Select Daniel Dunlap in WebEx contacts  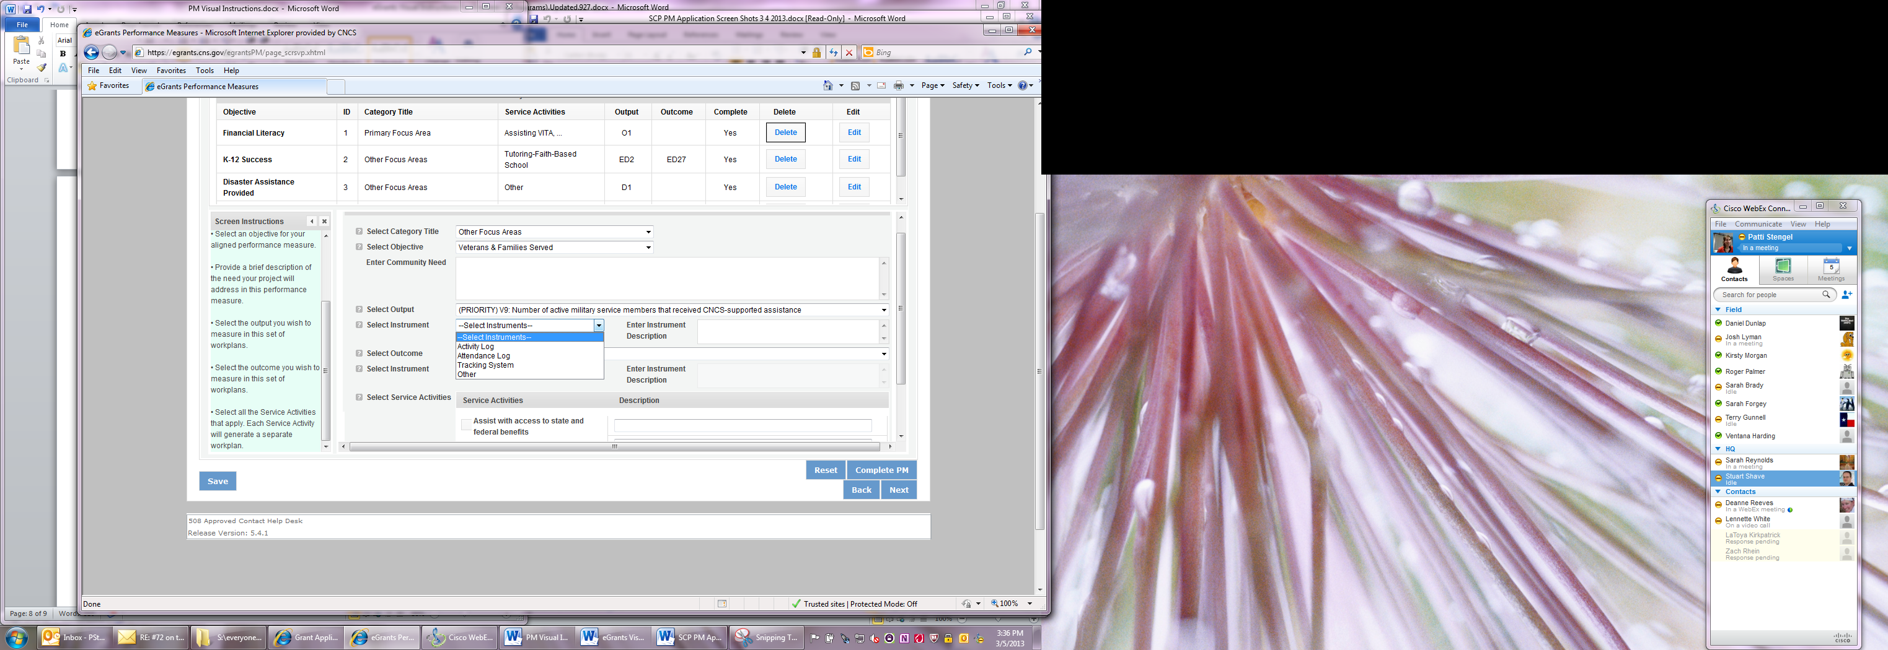[1783, 323]
